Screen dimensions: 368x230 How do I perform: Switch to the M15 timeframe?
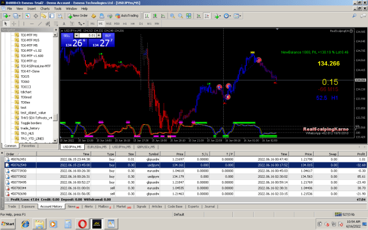pos(108,24)
